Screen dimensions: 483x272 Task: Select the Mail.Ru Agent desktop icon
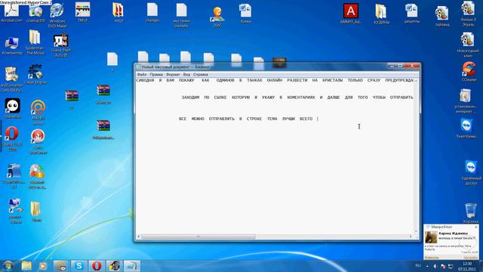[x=38, y=113]
